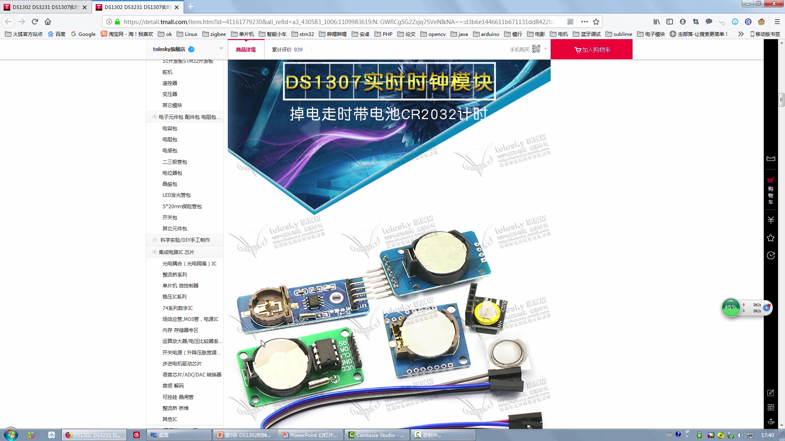This screenshot has height=441, width=785.
Task: Open Camtasia Studio from the taskbar
Action: click(x=376, y=435)
